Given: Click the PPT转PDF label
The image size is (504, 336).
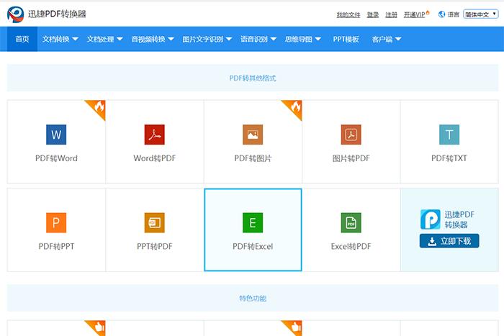Looking at the screenshot, I should coord(155,246).
